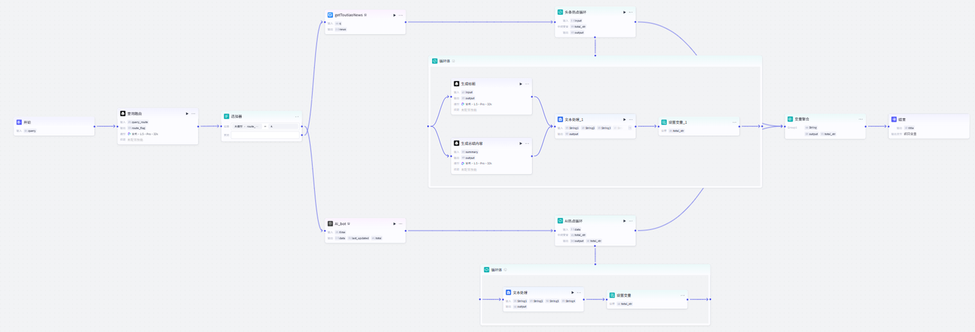Run the 头条热点循环 node
Image resolution: width=975 pixels, height=332 pixels.
pyautogui.click(x=625, y=12)
